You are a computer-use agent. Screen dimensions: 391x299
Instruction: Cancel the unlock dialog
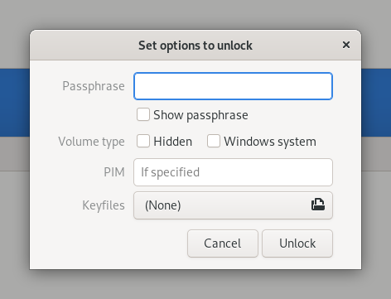click(x=223, y=244)
